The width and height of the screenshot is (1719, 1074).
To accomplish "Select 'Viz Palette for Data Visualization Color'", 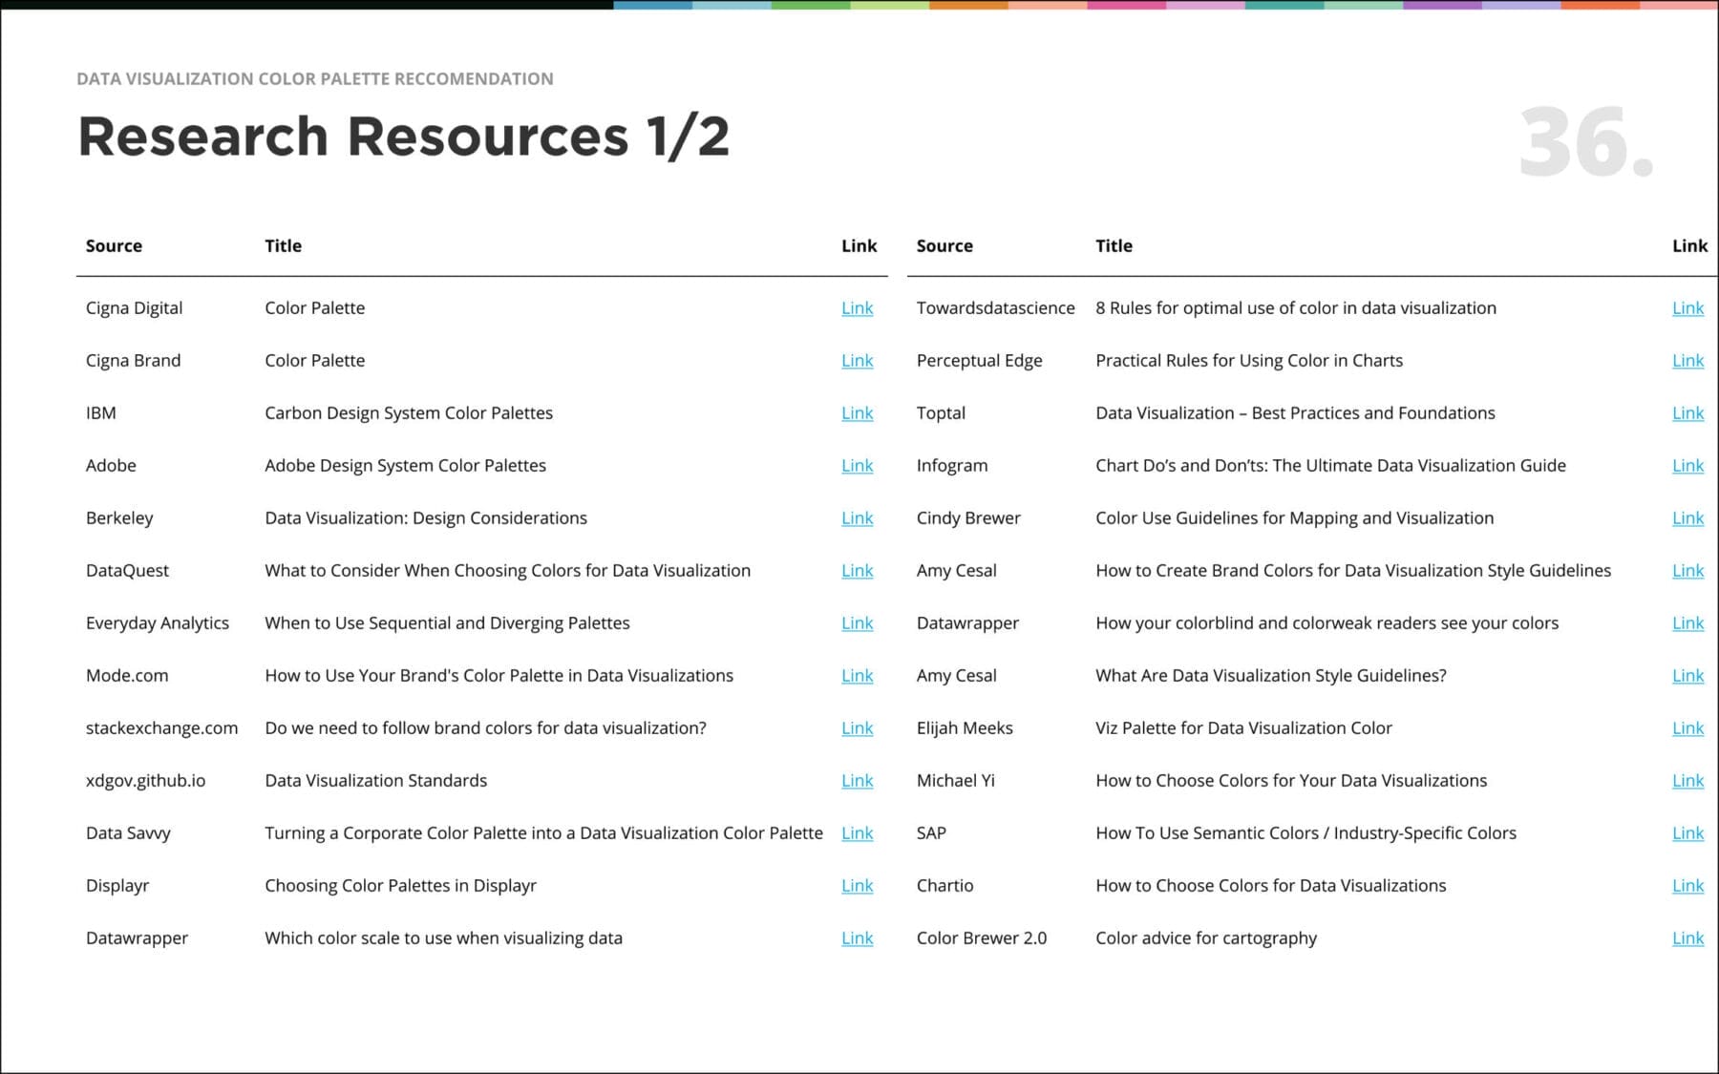I will (1243, 728).
